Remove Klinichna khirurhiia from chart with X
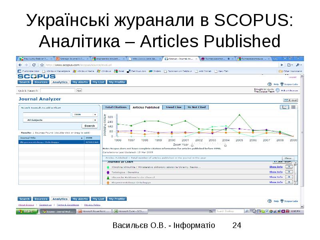 pos(289,167)
